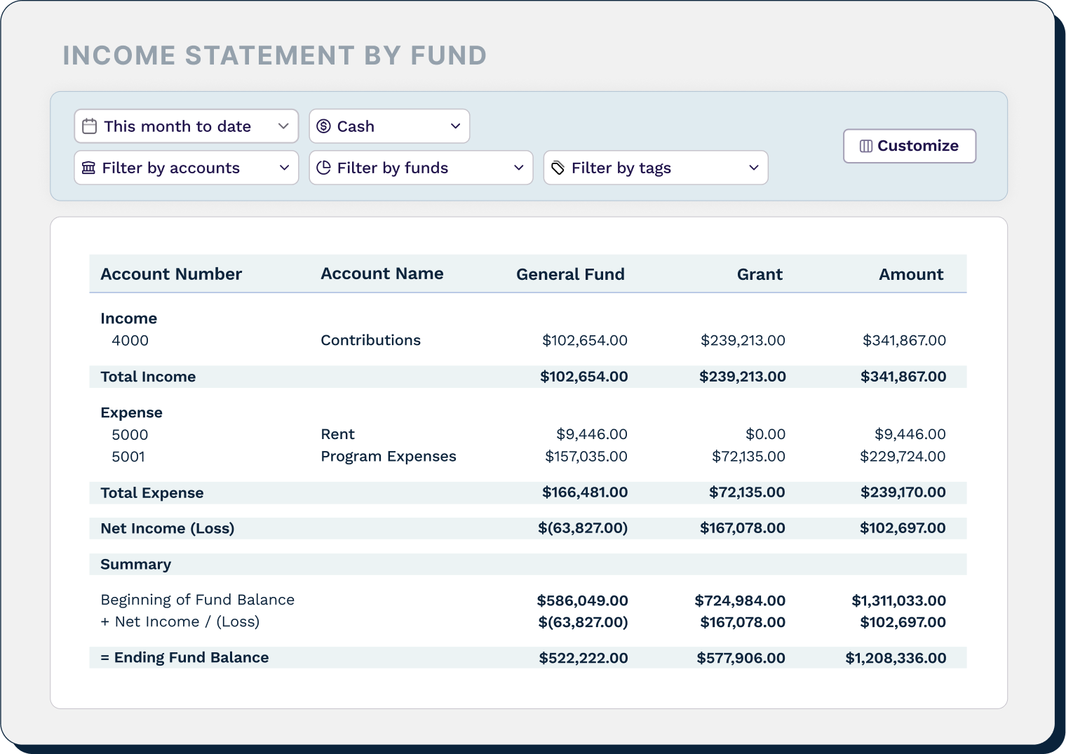Click the Account Number column header
1066x754 pixels.
(x=171, y=274)
